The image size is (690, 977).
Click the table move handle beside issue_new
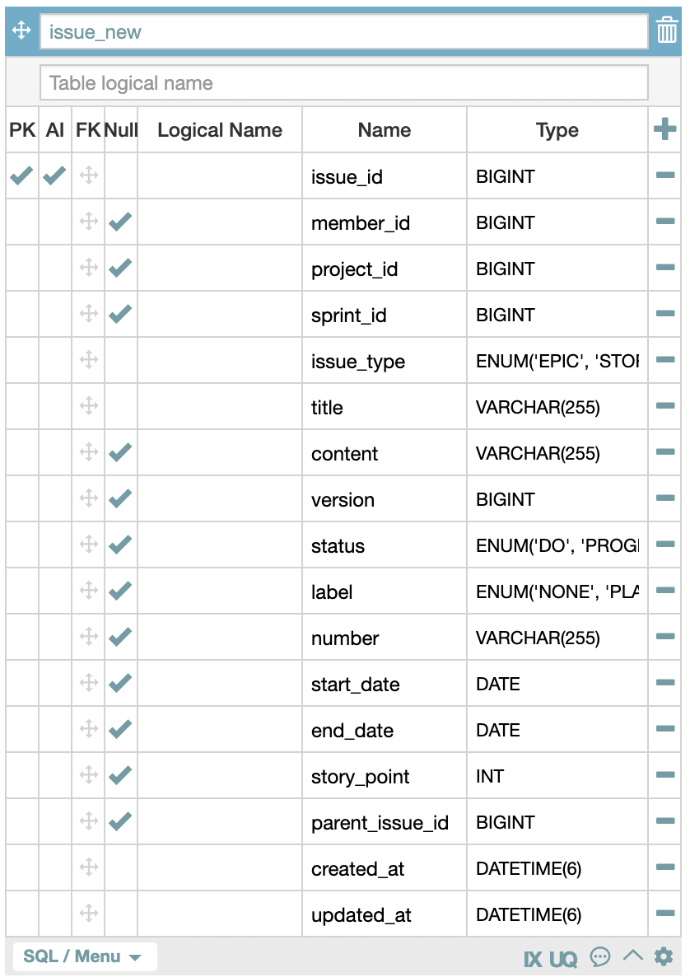21,30
